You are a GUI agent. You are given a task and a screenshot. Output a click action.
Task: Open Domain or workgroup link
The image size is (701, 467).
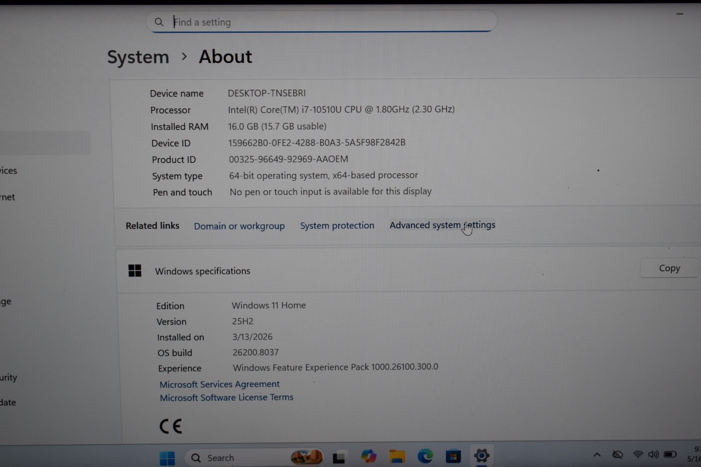[x=239, y=226]
